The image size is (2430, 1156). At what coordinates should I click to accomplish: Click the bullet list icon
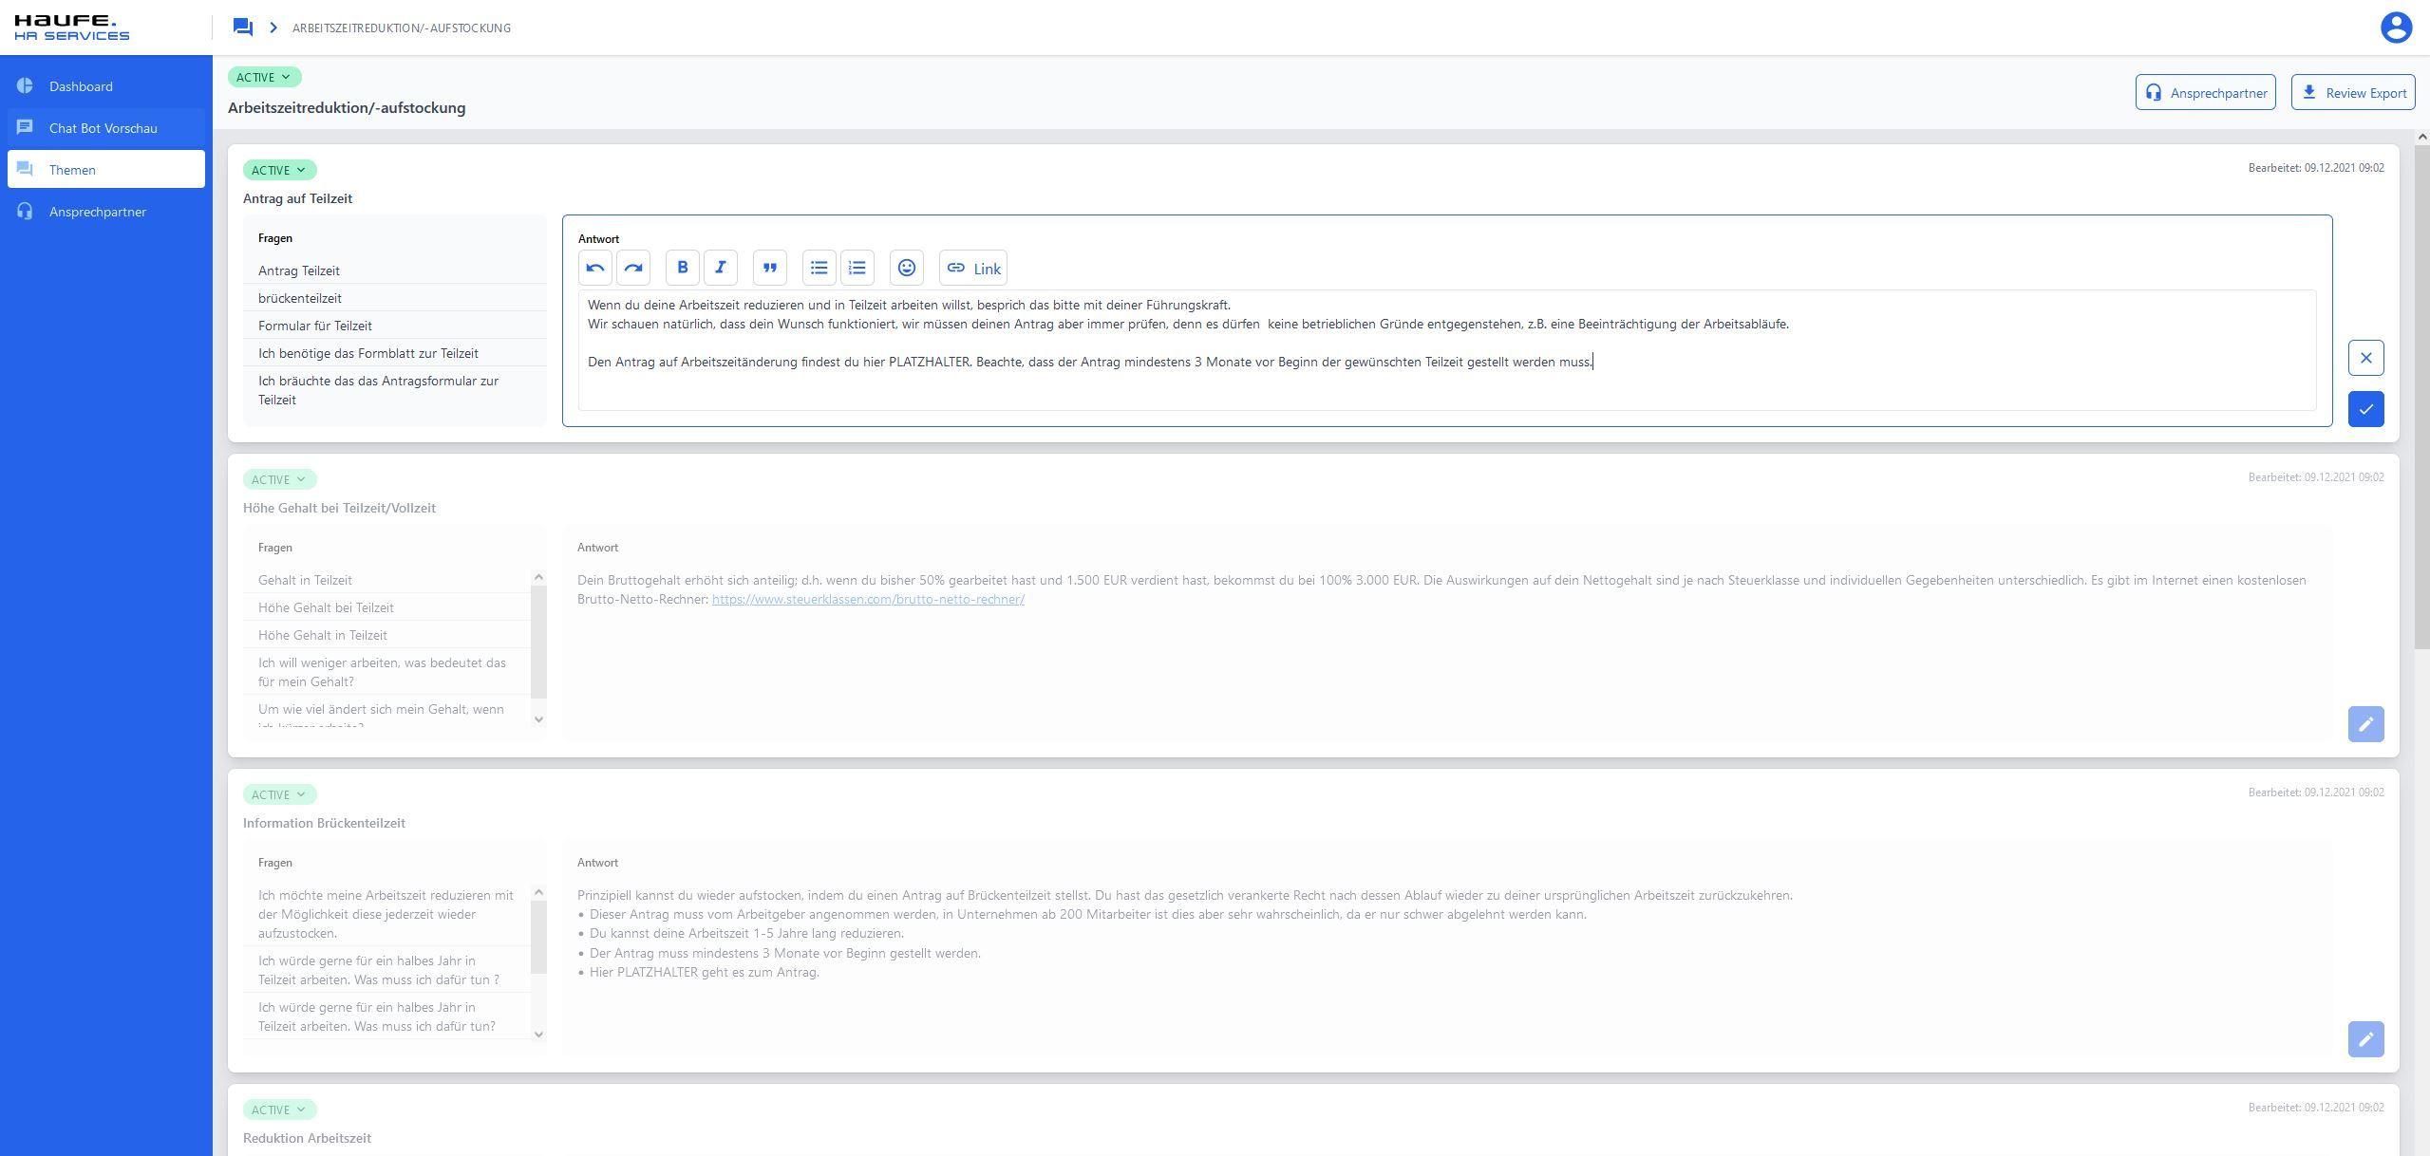click(819, 268)
